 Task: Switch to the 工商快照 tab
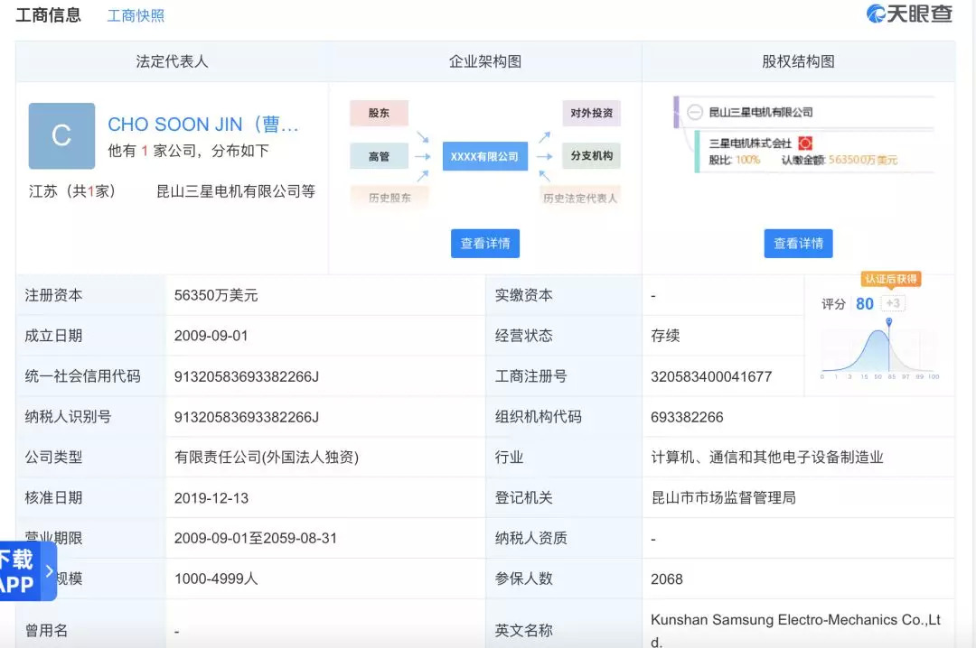(x=136, y=15)
